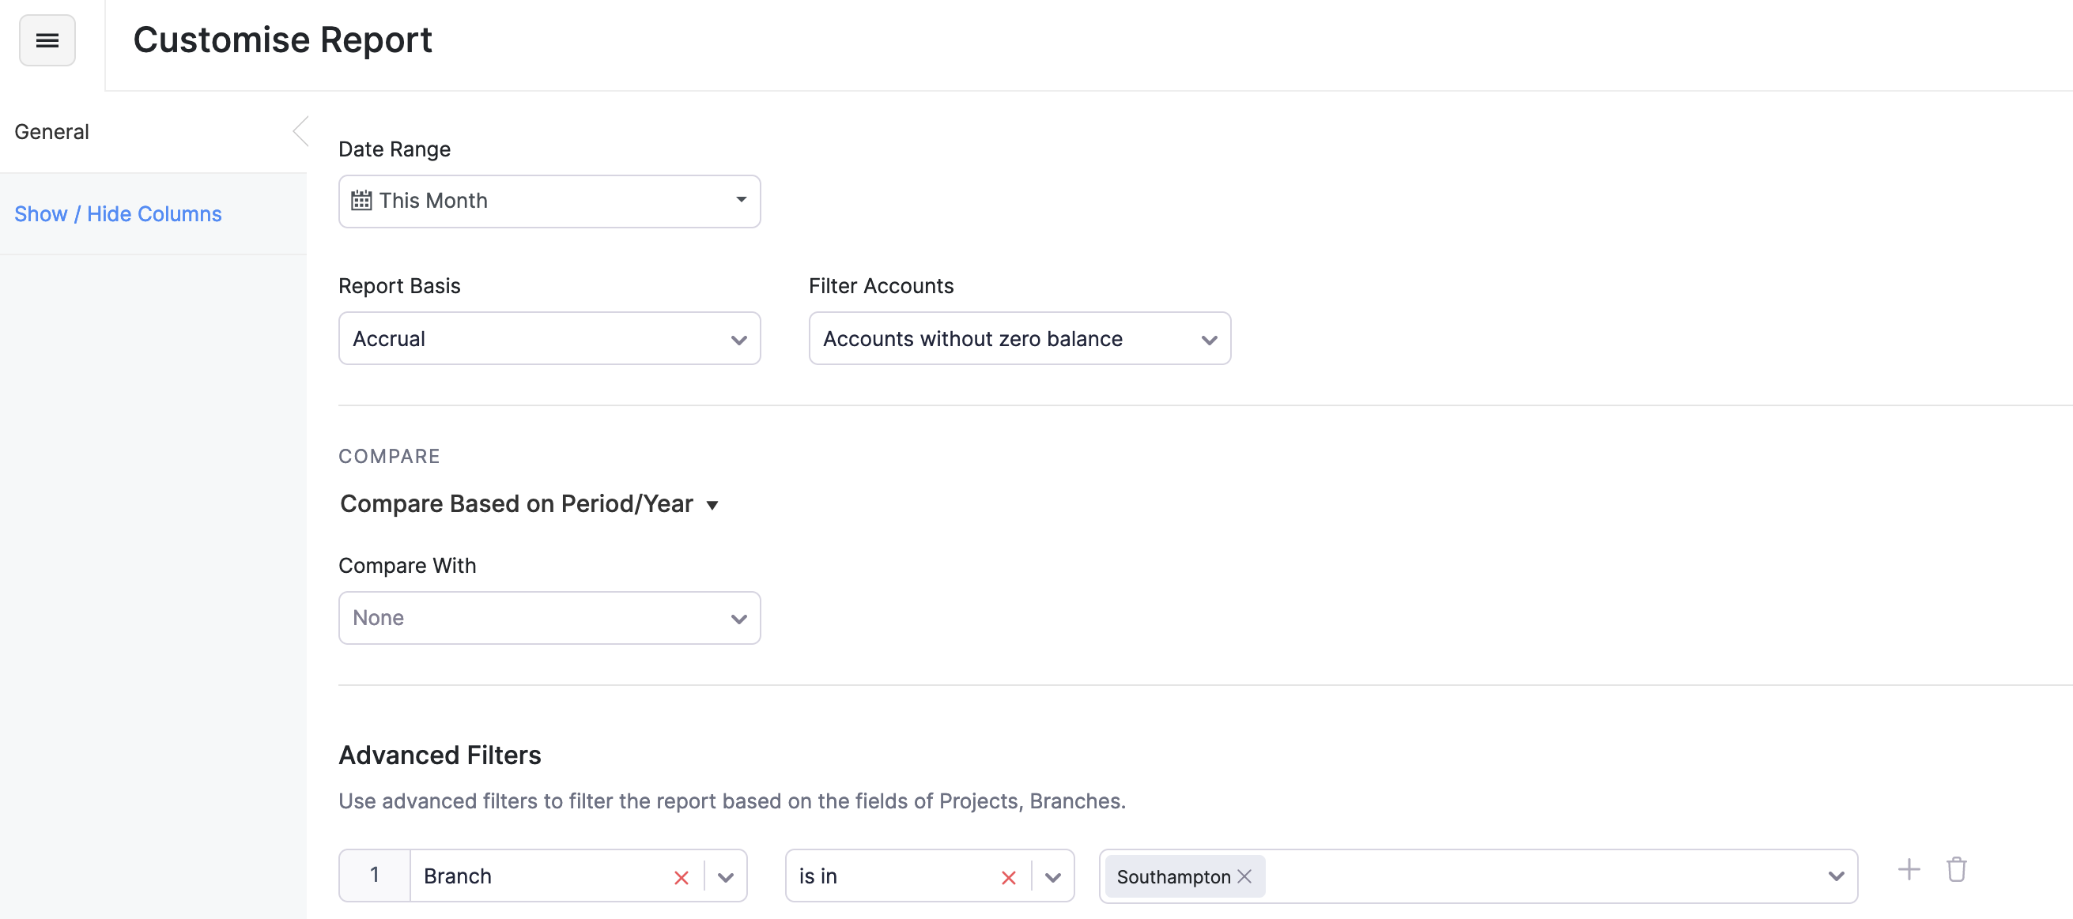
Task: Clear the 'is in' comparator with red X
Action: coord(1007,877)
